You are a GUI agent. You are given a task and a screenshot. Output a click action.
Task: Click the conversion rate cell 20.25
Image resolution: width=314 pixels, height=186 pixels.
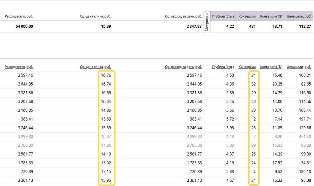pyautogui.click(x=277, y=84)
